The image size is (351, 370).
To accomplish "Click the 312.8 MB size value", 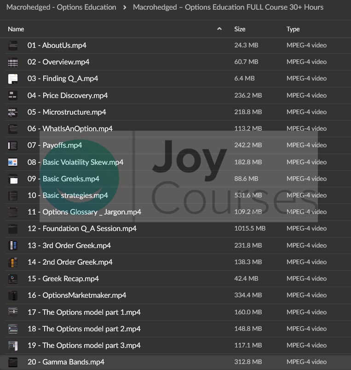I will [248, 362].
